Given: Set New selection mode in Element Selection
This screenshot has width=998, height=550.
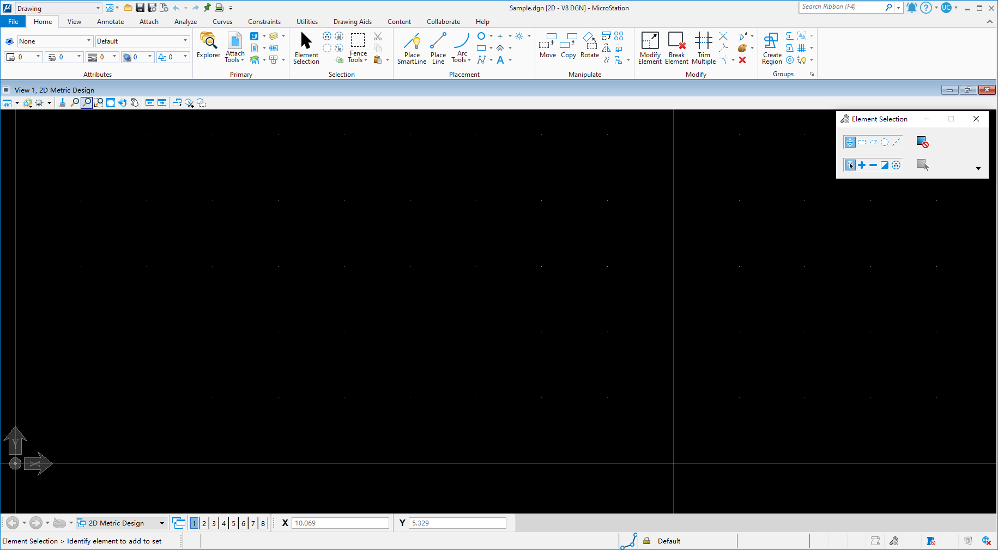Looking at the screenshot, I should click(850, 165).
